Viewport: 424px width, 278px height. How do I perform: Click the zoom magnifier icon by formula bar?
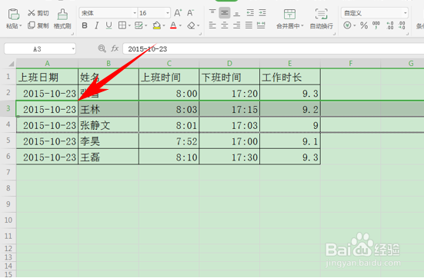(x=102, y=48)
